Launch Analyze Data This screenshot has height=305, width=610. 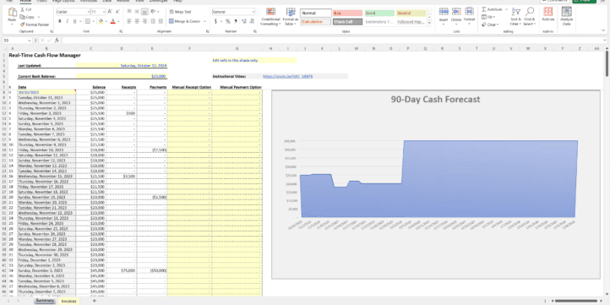point(566,15)
